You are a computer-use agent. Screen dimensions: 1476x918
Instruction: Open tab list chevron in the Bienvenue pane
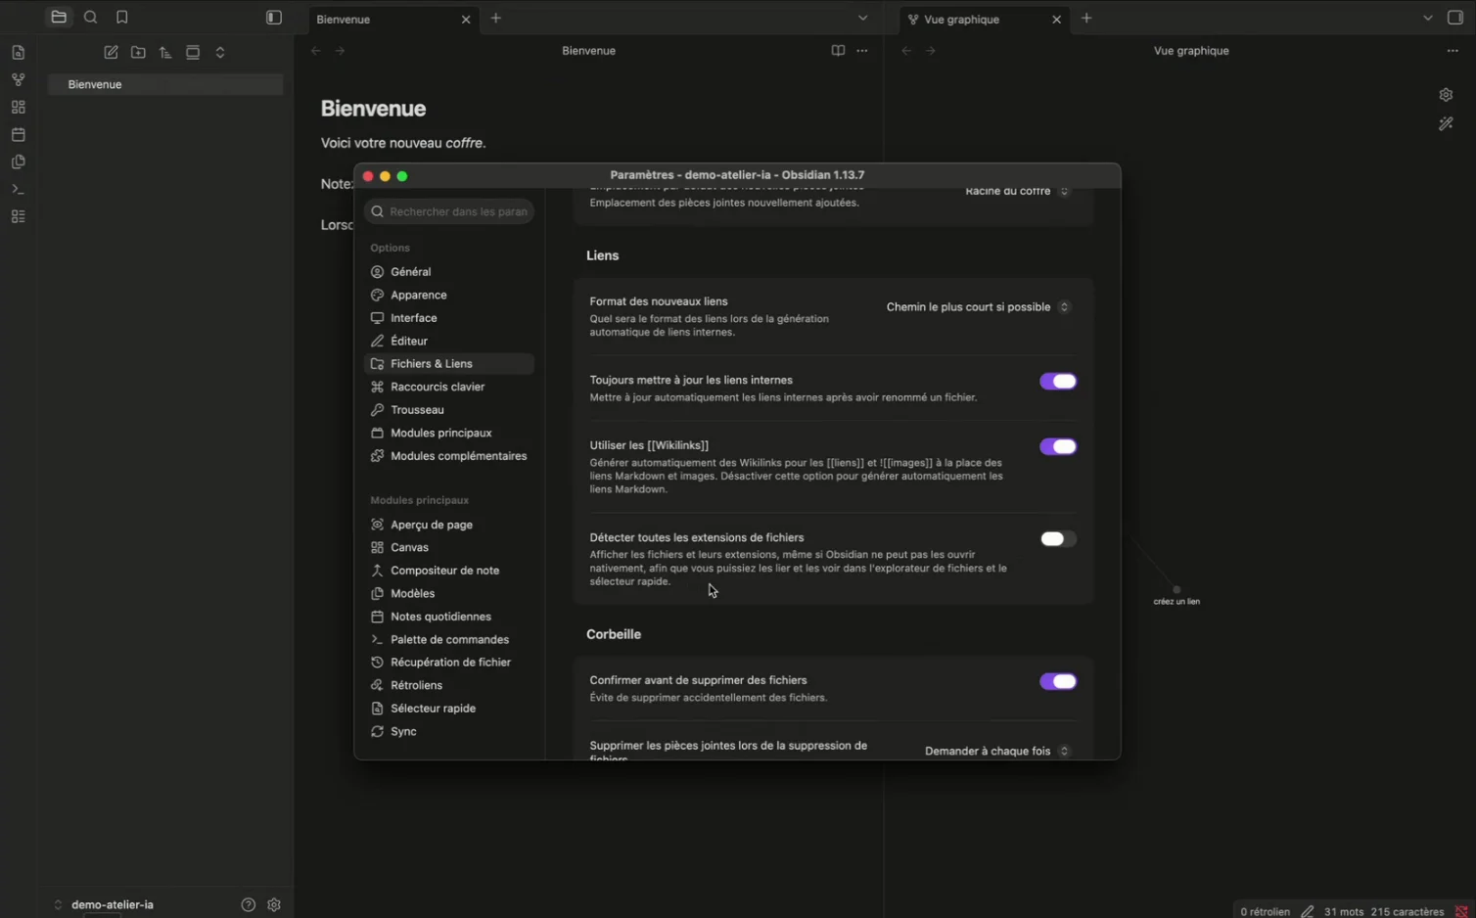click(x=862, y=18)
